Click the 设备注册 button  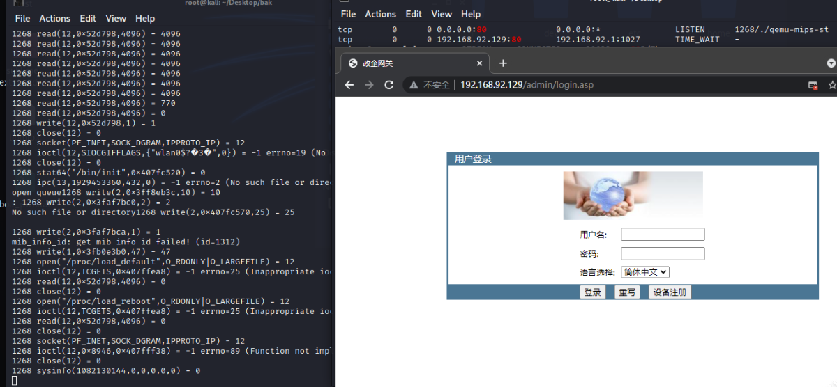click(670, 292)
